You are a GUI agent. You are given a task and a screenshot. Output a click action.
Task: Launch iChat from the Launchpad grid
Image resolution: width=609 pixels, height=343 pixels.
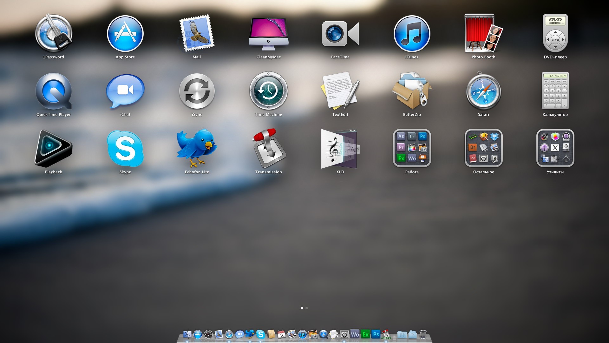coord(125,91)
